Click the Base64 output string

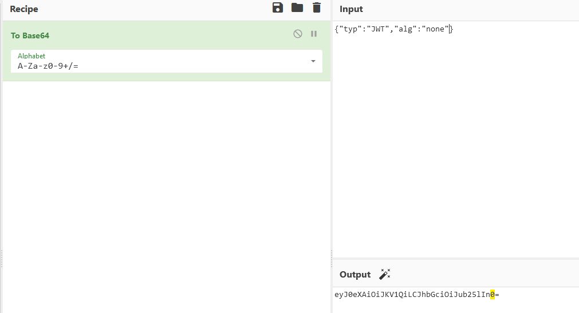tap(416, 295)
